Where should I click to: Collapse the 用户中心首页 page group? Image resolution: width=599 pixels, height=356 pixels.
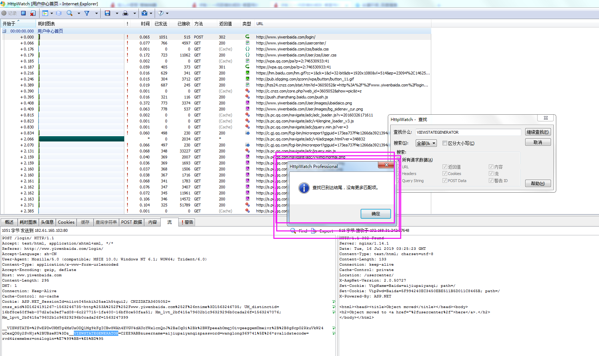coord(4,31)
